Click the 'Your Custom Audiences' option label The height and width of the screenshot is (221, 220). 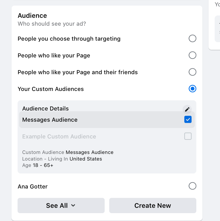(51, 89)
